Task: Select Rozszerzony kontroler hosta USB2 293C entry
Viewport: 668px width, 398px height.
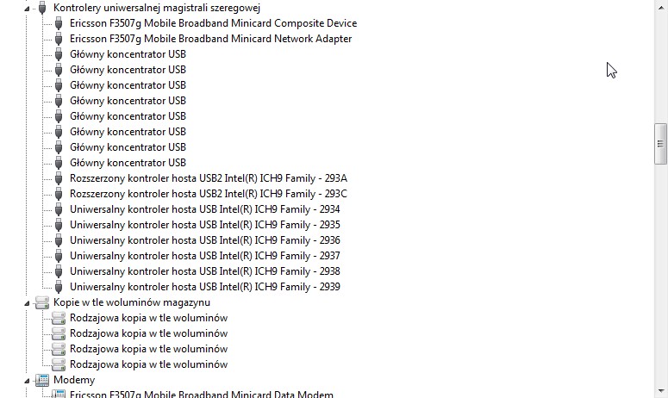Action: click(209, 194)
